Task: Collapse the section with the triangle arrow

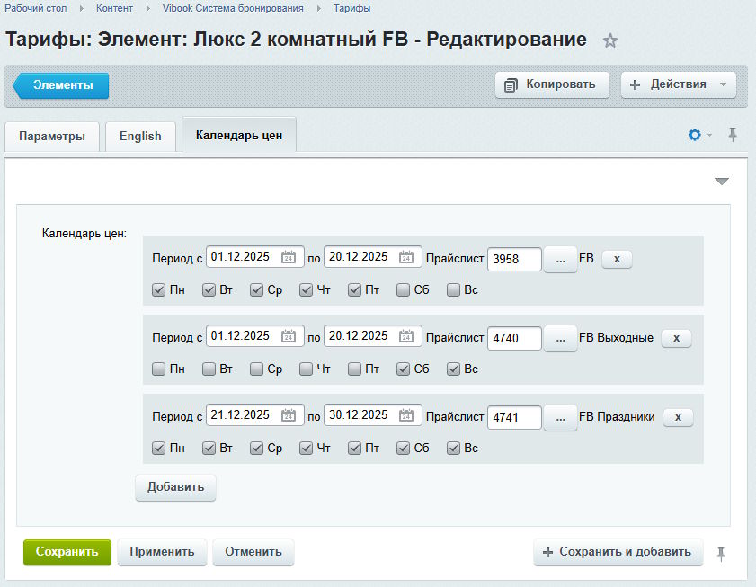Action: coord(722,182)
